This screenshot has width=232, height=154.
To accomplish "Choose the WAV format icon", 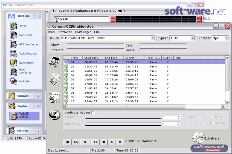I will tap(54, 79).
